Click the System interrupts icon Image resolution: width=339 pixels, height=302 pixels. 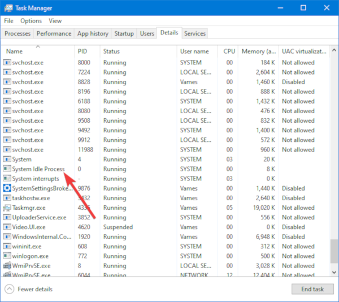click(7, 179)
